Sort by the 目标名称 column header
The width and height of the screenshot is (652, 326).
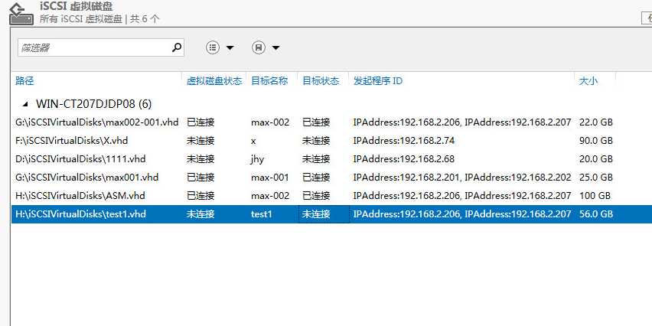pyautogui.click(x=269, y=80)
